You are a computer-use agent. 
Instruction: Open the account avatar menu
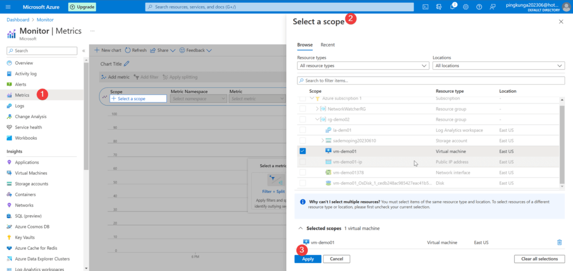[x=566, y=7]
